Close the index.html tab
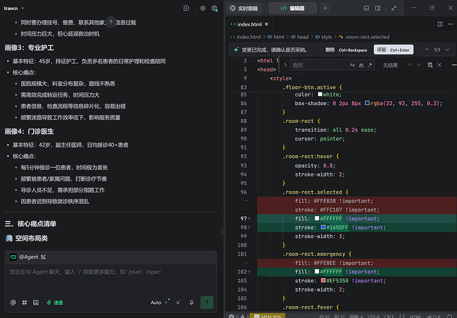Image resolution: width=457 pixels, height=318 pixels. pyautogui.click(x=266, y=24)
